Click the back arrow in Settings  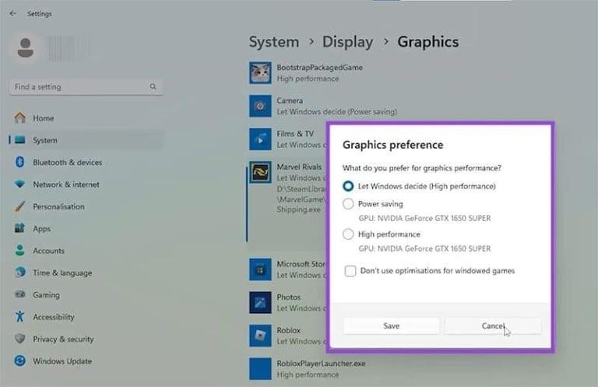pyautogui.click(x=12, y=13)
